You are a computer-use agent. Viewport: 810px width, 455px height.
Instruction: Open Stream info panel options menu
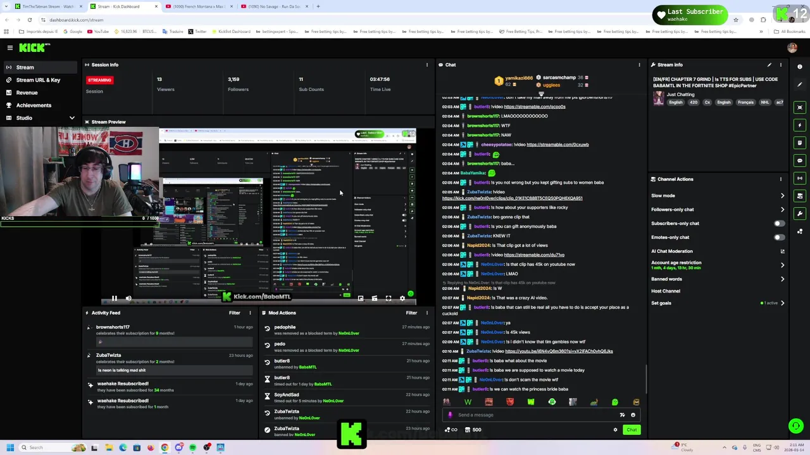pyautogui.click(x=780, y=64)
